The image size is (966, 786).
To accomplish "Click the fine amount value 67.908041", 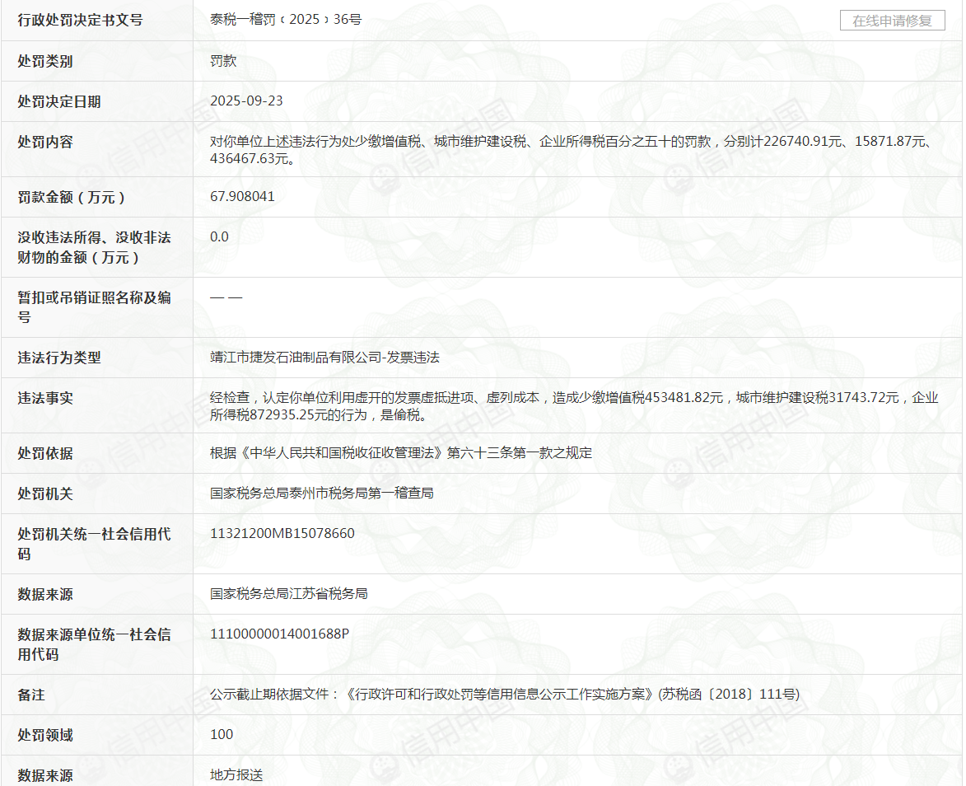I will pyautogui.click(x=242, y=196).
